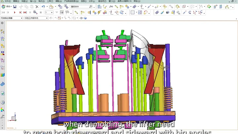Click the red-dot selection box icon

tap(59, 18)
